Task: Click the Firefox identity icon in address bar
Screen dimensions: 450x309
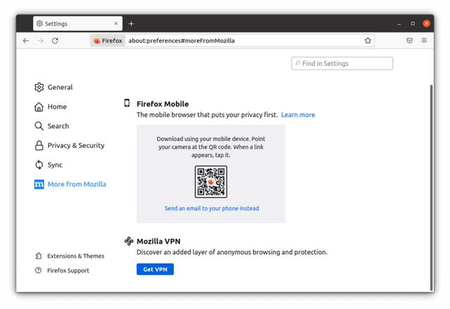Action: click(x=108, y=41)
